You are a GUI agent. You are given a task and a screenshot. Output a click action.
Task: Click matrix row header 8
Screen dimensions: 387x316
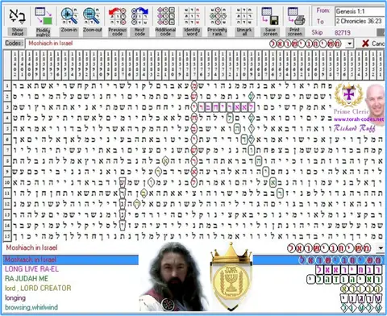click(x=7, y=161)
